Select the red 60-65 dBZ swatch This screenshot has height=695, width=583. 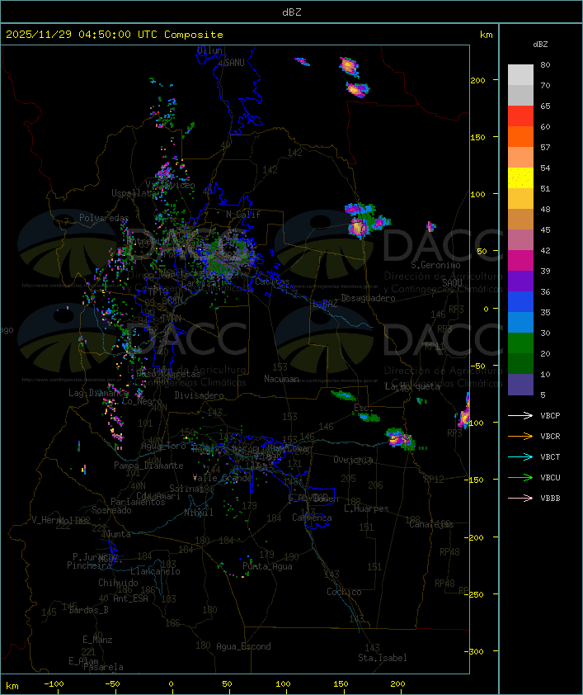[520, 116]
